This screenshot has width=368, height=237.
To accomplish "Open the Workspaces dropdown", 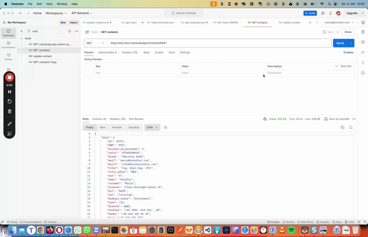I will point(56,13).
